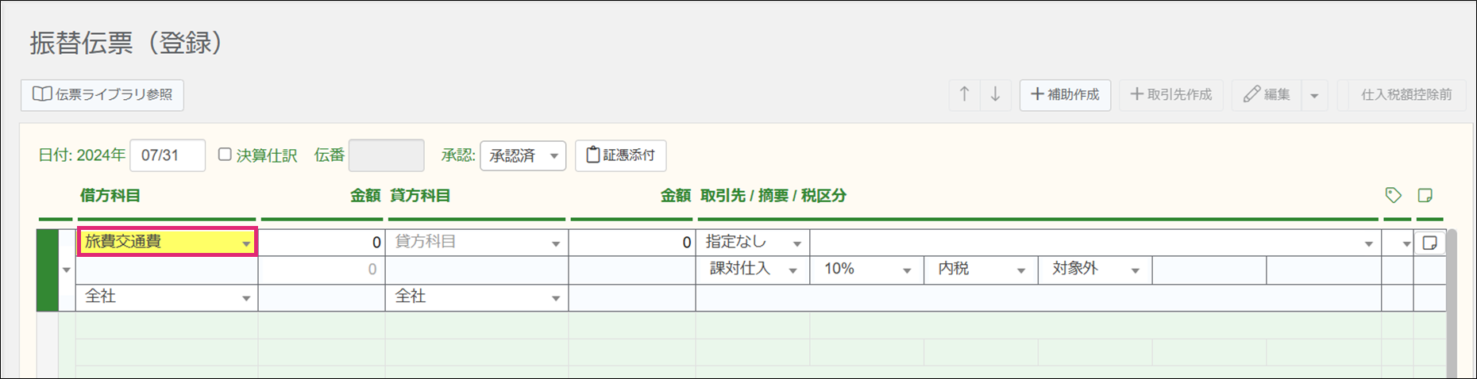Click the tag icon in column header

[1393, 195]
